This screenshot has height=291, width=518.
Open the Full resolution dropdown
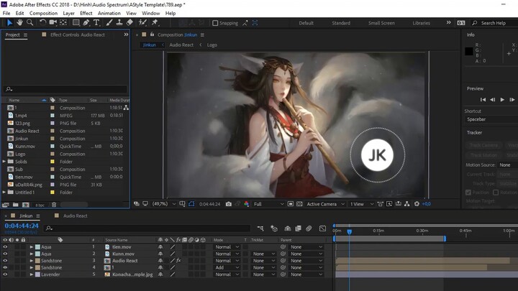268,204
